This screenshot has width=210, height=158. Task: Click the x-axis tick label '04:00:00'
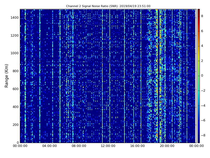click(50, 146)
